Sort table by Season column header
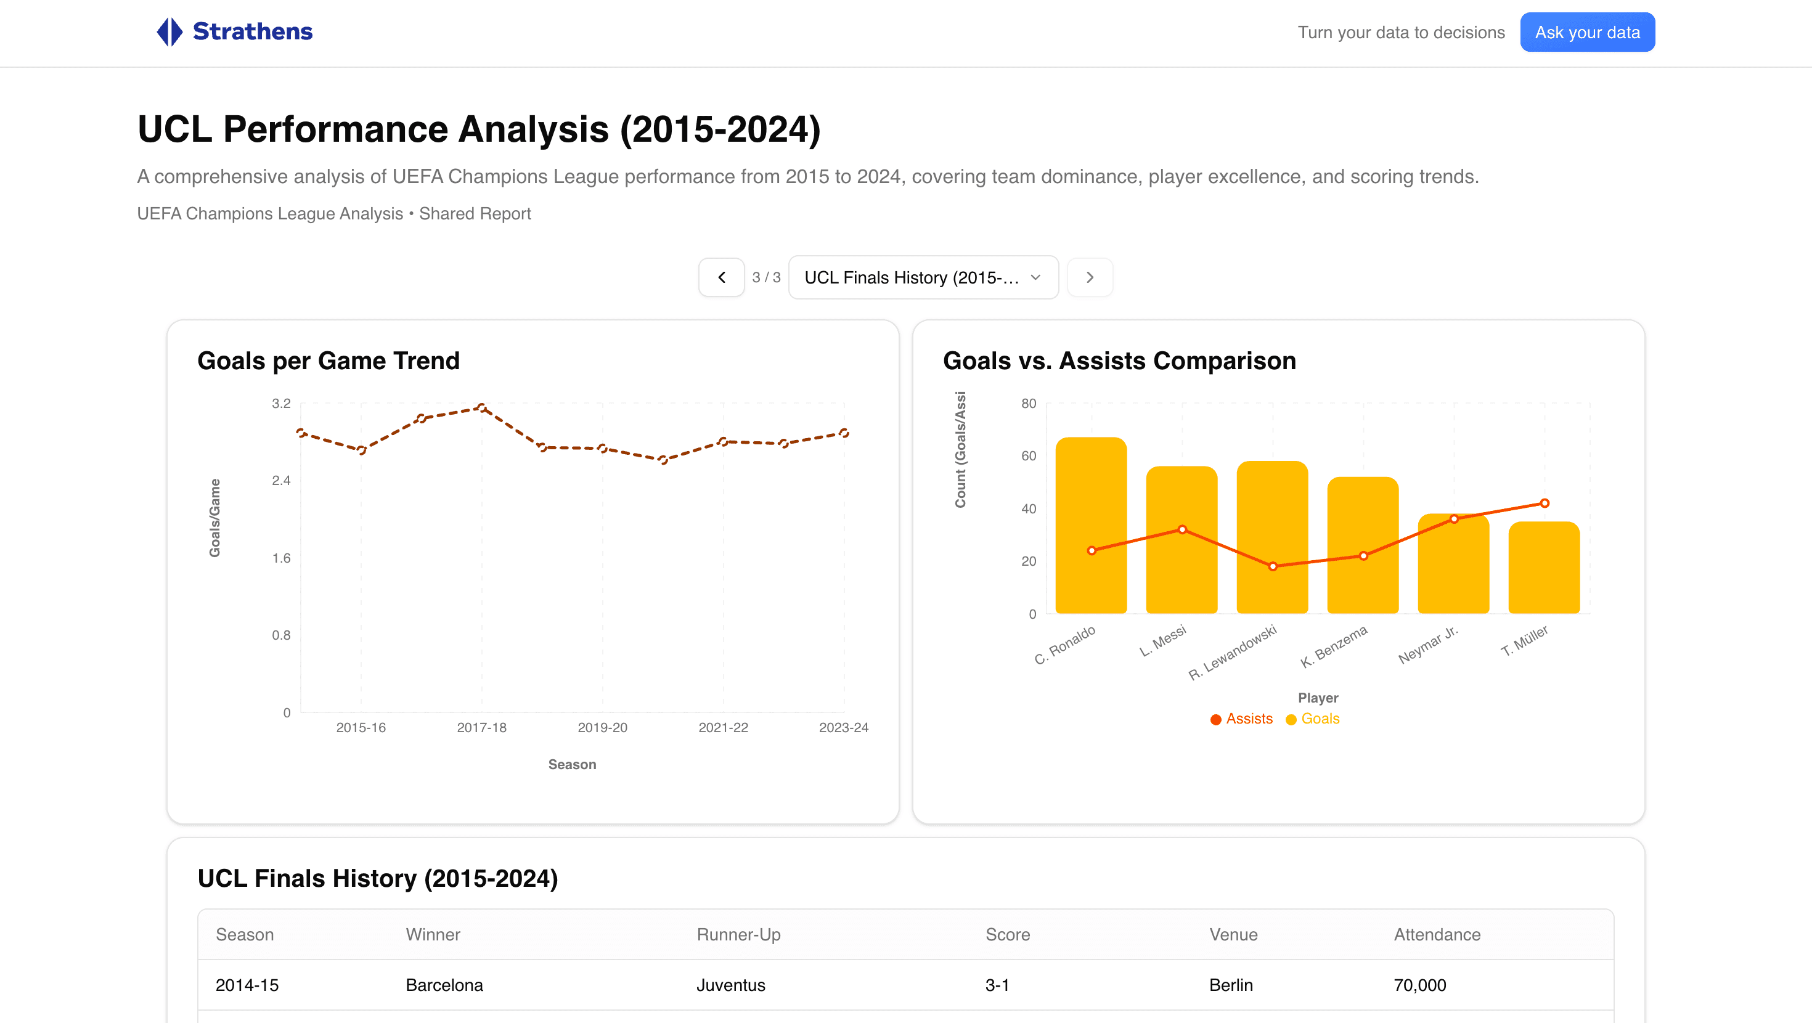The height and width of the screenshot is (1023, 1812). click(x=245, y=934)
